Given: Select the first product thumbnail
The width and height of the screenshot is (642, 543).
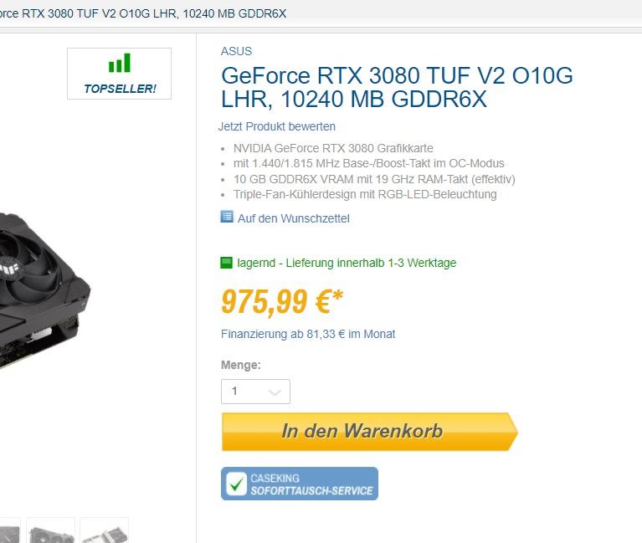Looking at the screenshot, I should tap(10, 530).
